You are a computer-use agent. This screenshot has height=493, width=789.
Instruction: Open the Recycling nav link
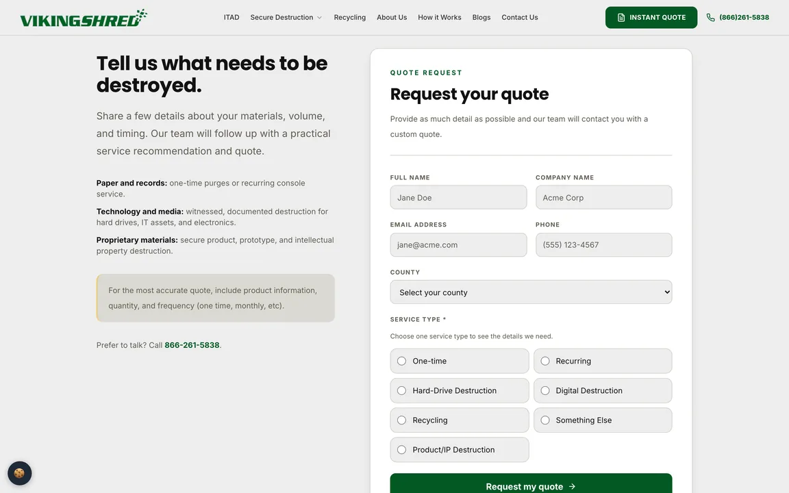click(350, 17)
